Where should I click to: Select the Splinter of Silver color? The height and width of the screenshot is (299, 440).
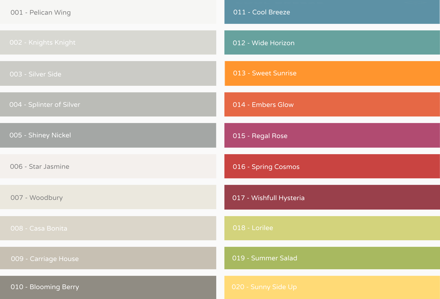tap(108, 104)
